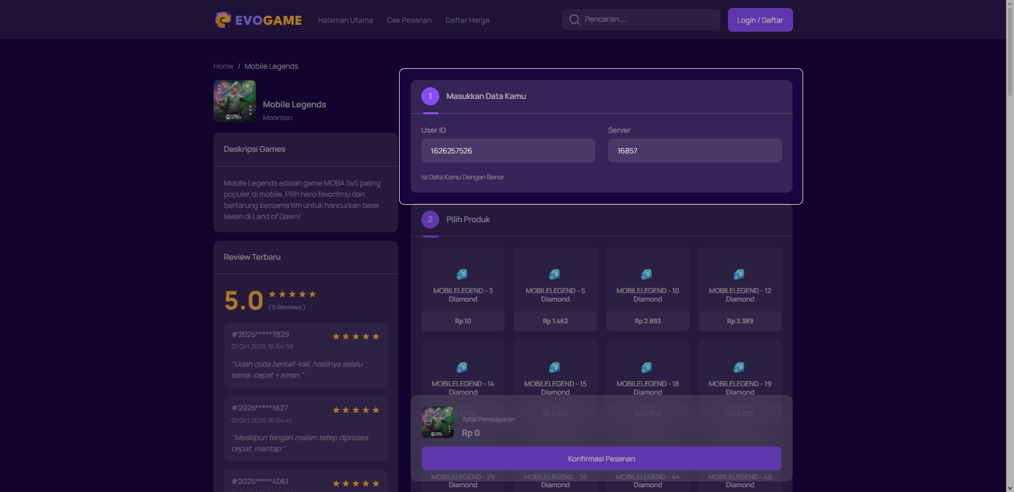The image size is (1014, 492).
Task: Click step 1 circle of Masukkan Data Kamu
Action: [430, 96]
